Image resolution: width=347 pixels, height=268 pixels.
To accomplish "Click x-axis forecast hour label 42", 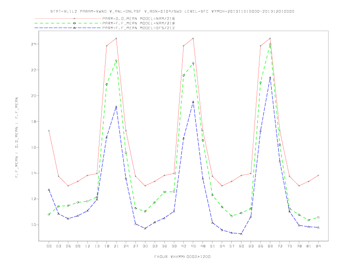I will point(184,246).
